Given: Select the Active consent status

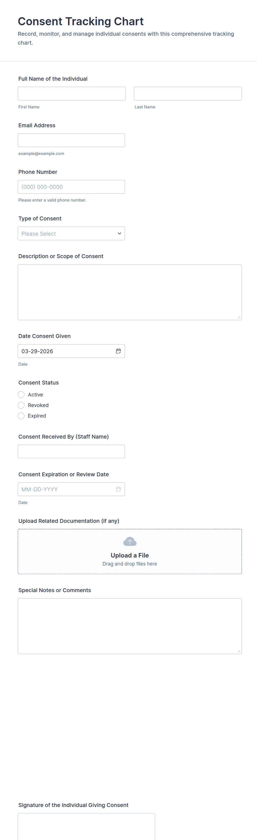Looking at the screenshot, I should pos(21,394).
